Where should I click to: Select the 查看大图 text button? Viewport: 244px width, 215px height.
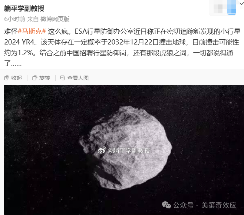click(x=78, y=78)
